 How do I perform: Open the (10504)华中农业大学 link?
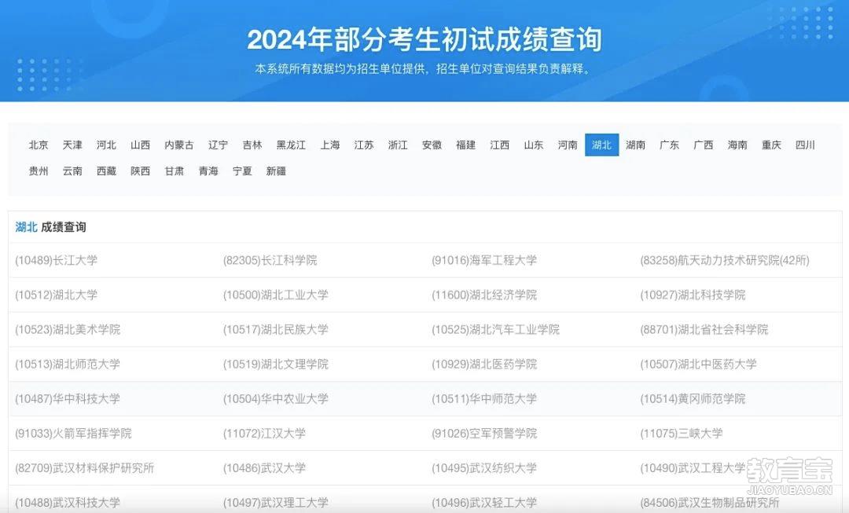[x=276, y=399]
